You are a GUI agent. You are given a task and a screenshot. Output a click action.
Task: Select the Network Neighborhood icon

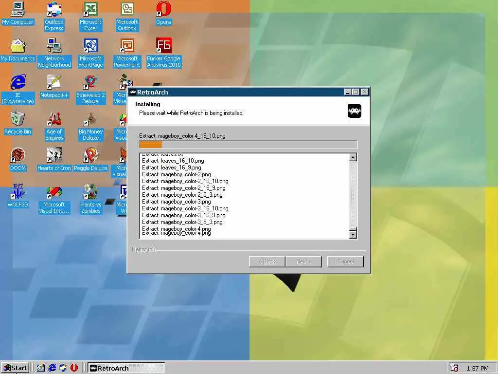tap(54, 53)
